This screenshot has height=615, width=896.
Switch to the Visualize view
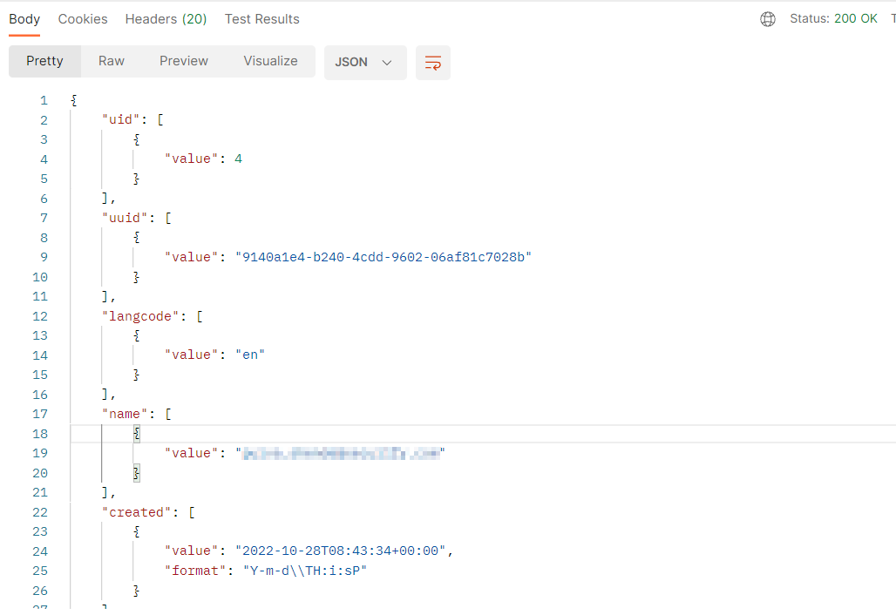click(x=270, y=61)
